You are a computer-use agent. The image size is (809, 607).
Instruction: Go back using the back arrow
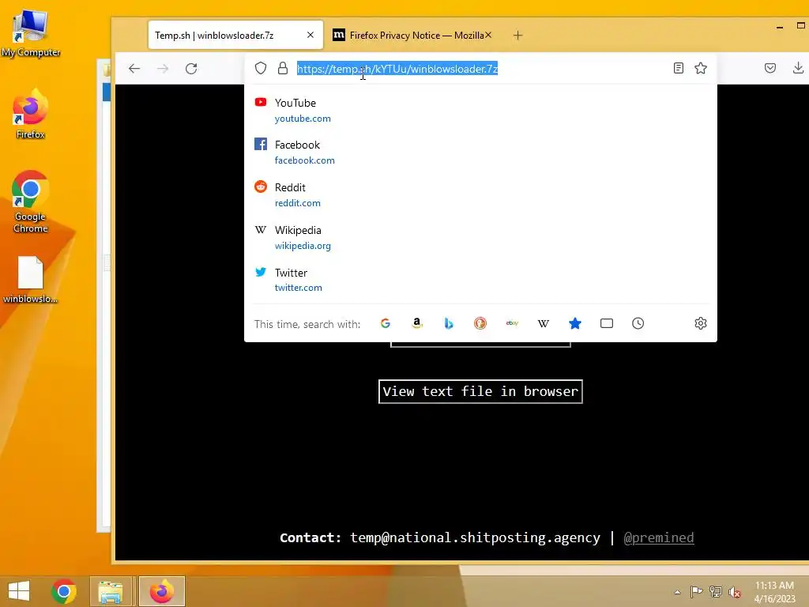point(134,68)
